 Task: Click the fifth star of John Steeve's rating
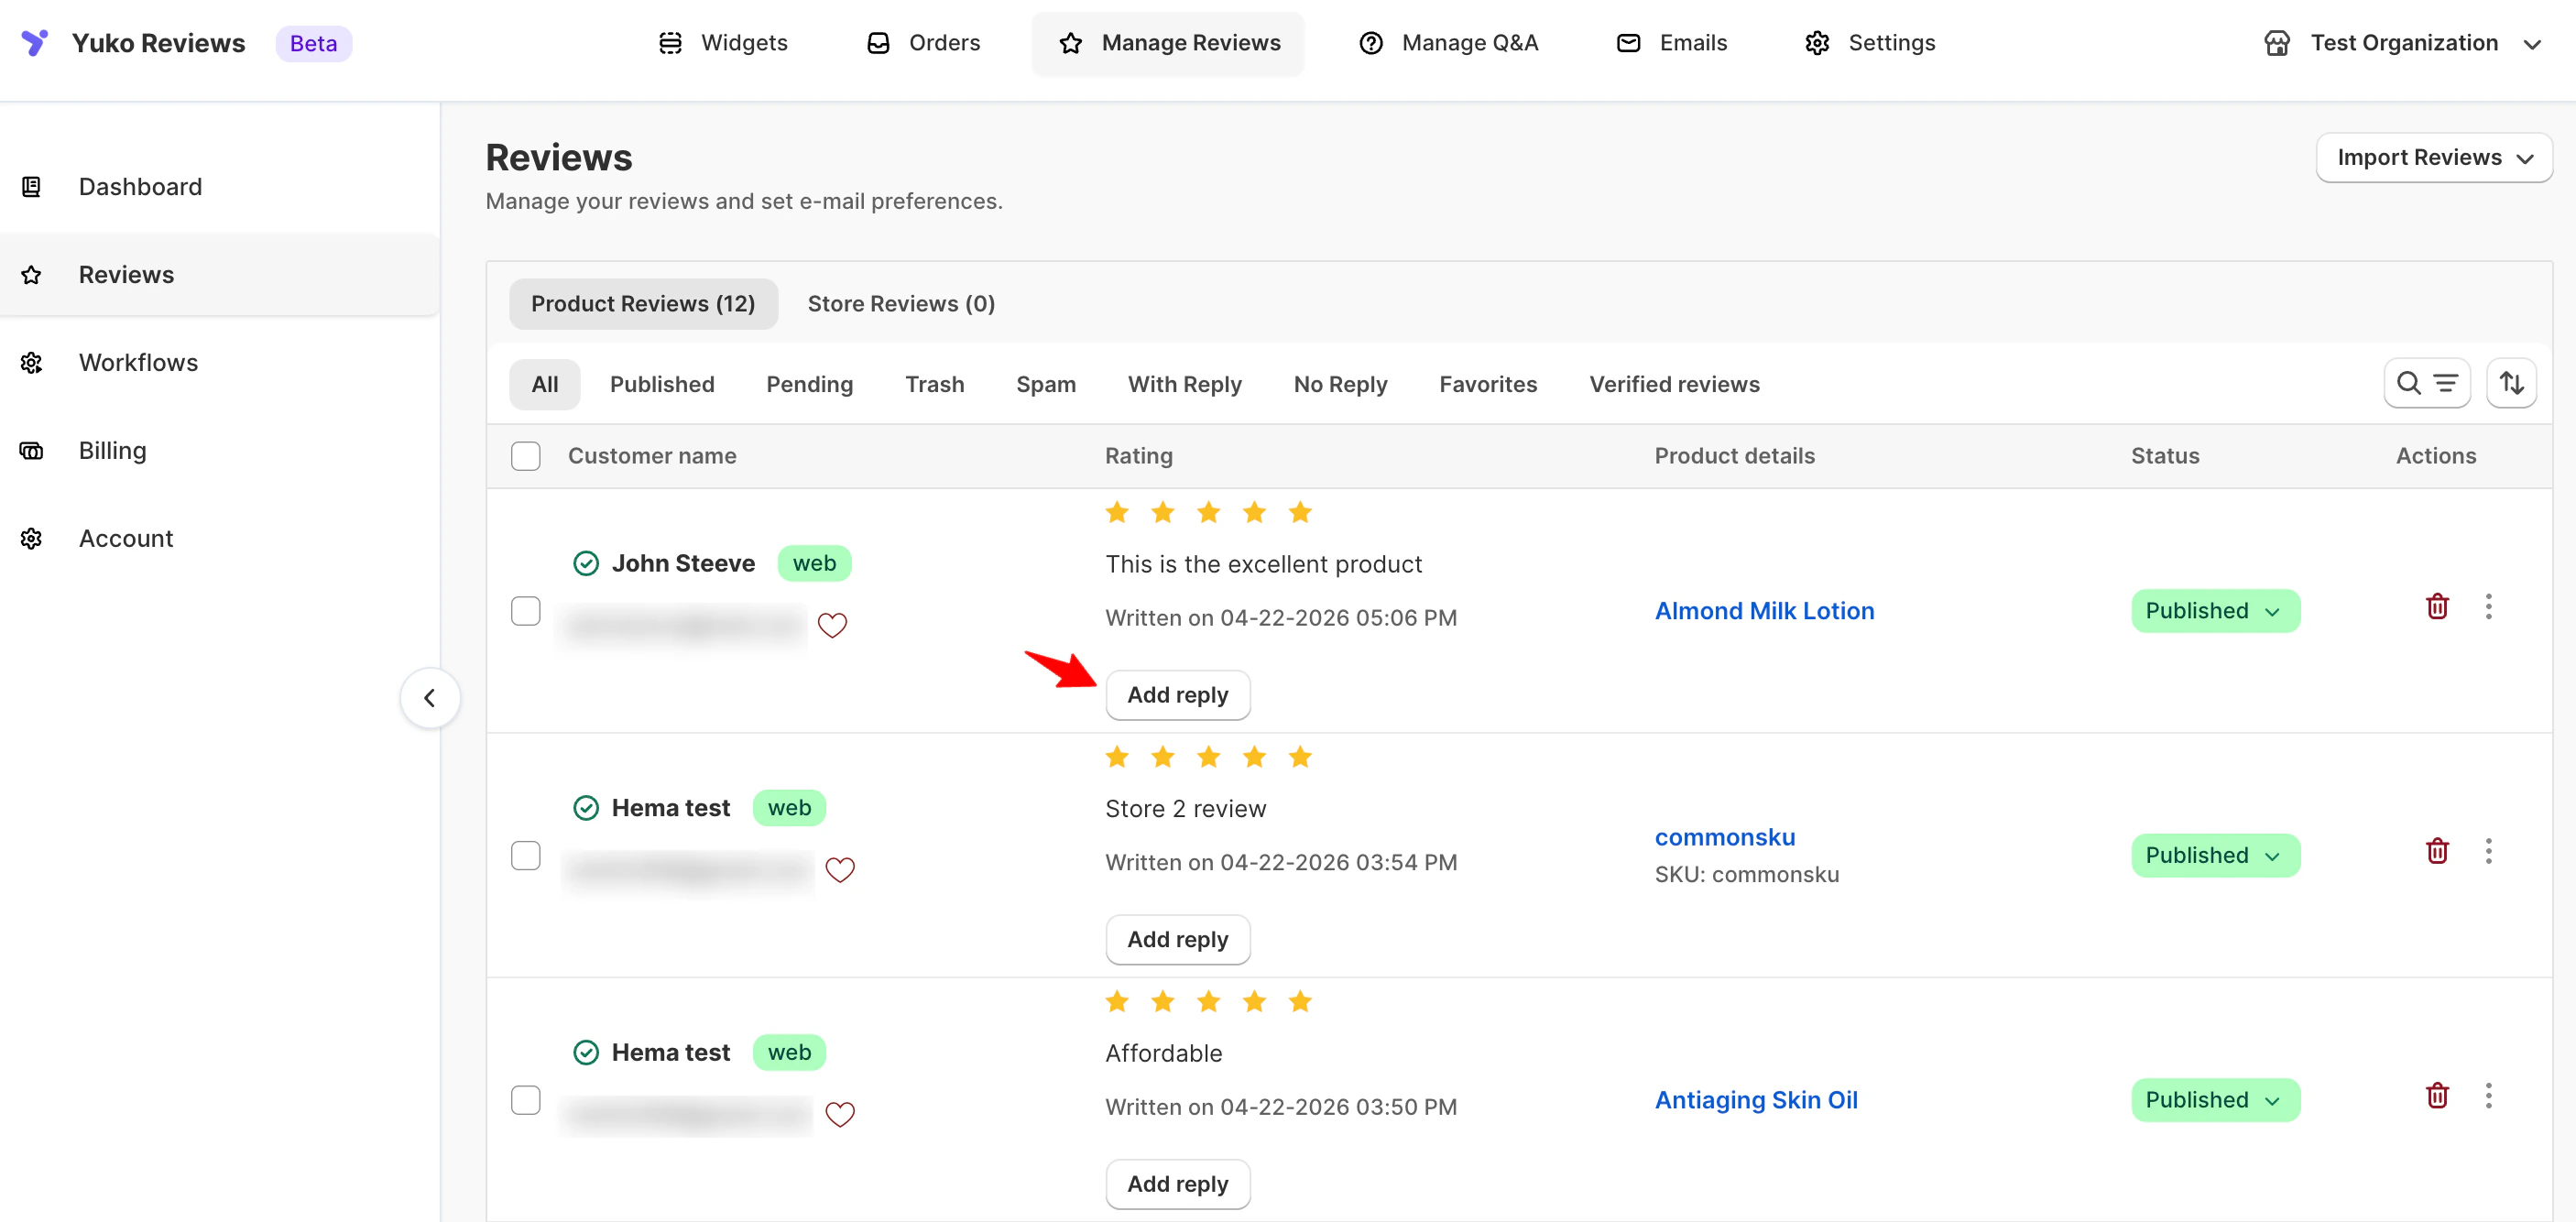coord(1300,513)
